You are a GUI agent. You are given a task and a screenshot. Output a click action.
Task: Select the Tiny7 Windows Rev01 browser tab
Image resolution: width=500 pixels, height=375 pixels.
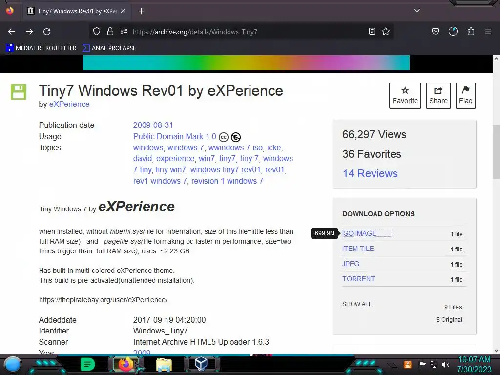tap(77, 11)
